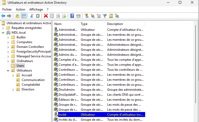Expand the Computers container
This screenshot has width=199, height=122.
coord(8,42)
